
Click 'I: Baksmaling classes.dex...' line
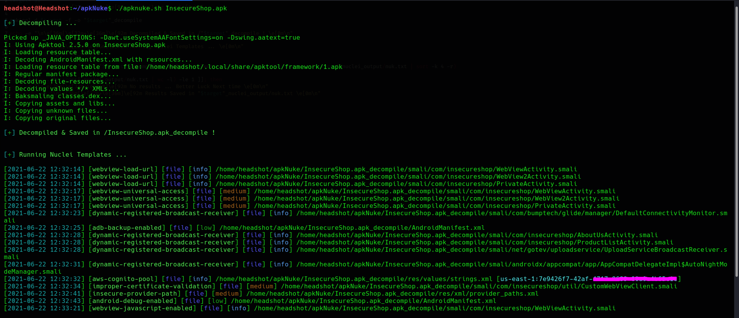pos(58,96)
